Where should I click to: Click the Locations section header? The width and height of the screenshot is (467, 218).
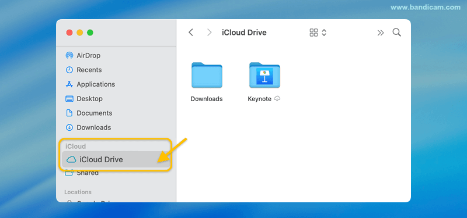tap(78, 192)
